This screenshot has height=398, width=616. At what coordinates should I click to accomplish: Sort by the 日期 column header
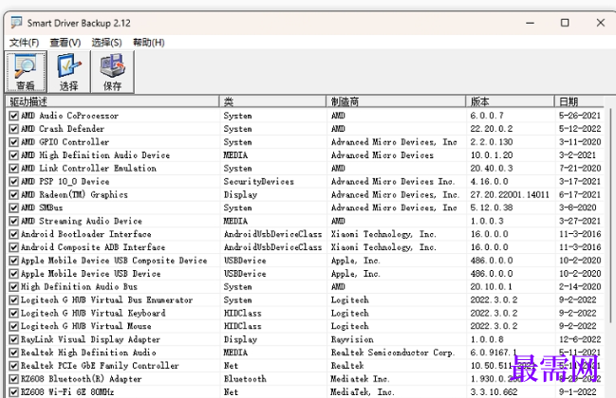coord(579,101)
